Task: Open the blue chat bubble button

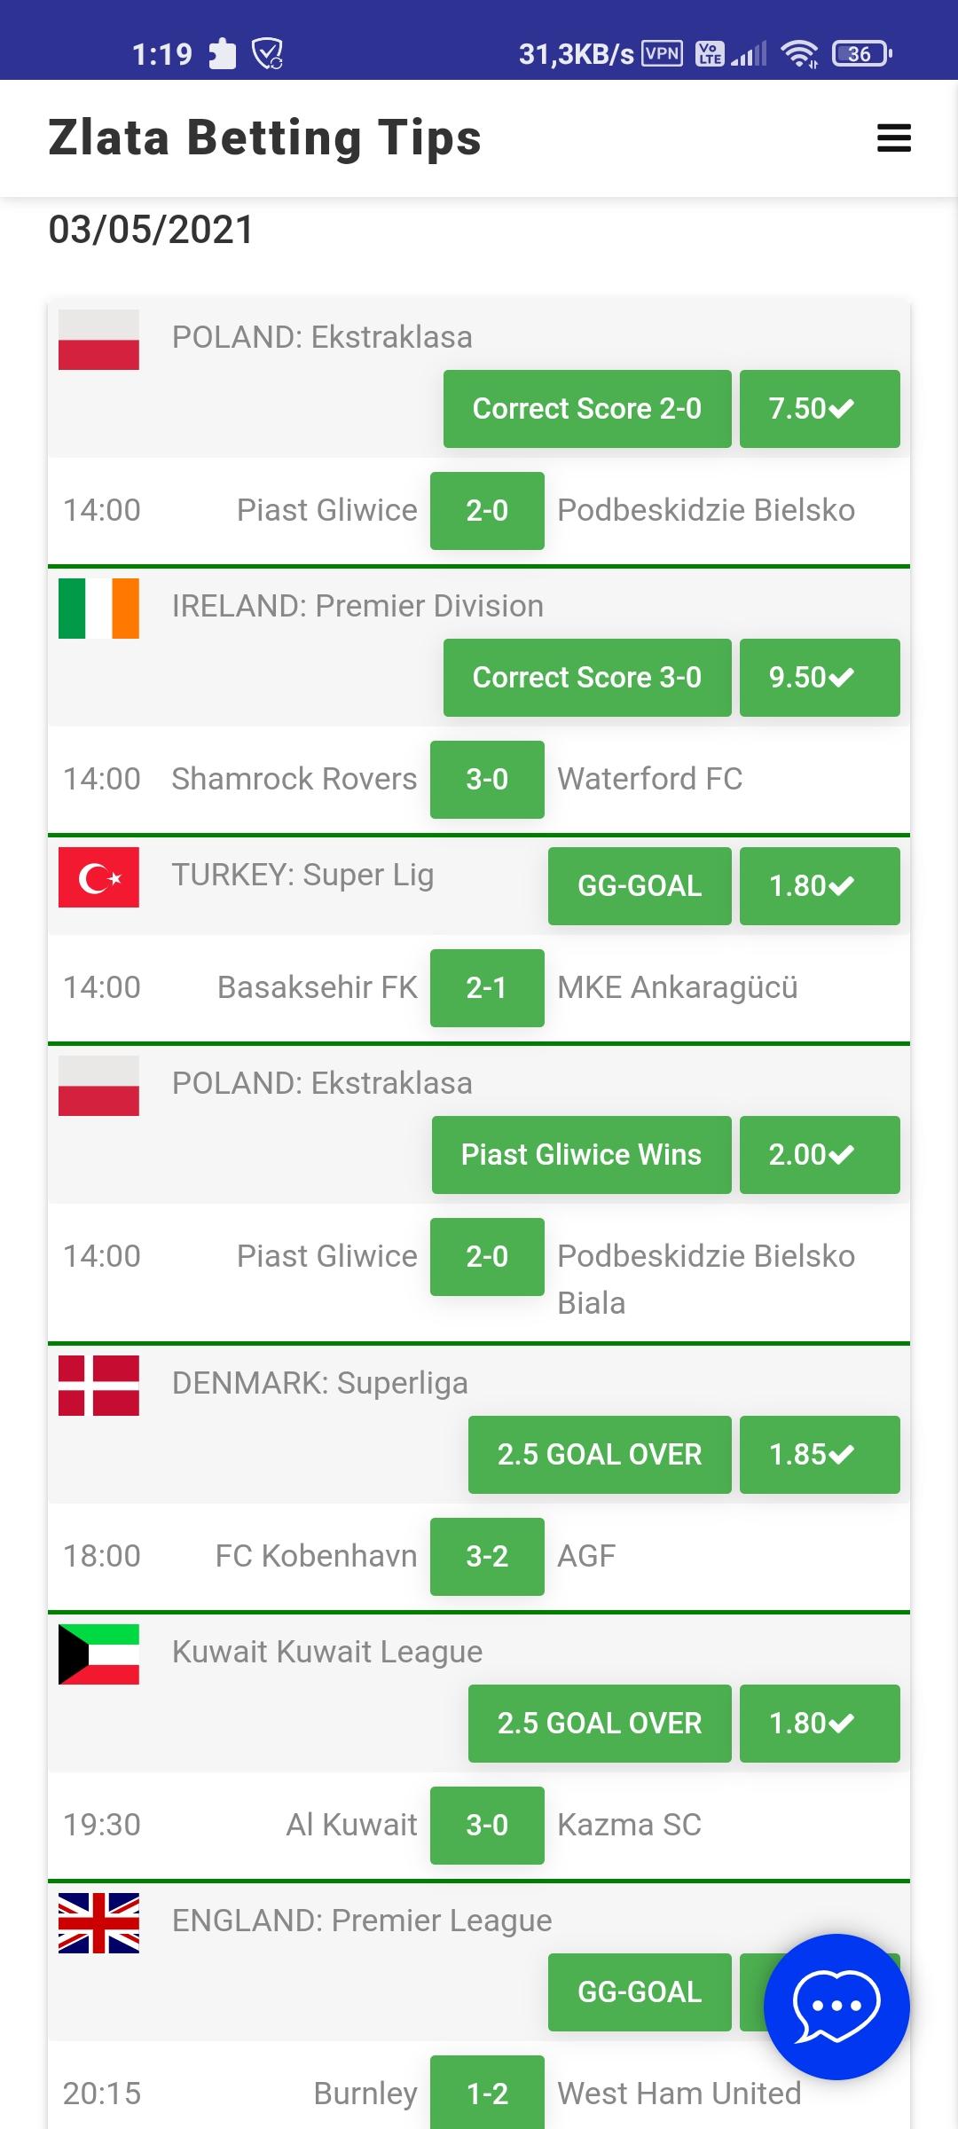Action: 836,2007
